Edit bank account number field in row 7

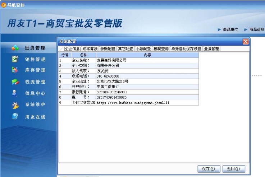pyautogui.click(x=147, y=92)
